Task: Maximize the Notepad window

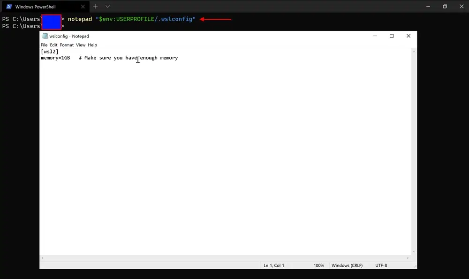Action: point(392,36)
